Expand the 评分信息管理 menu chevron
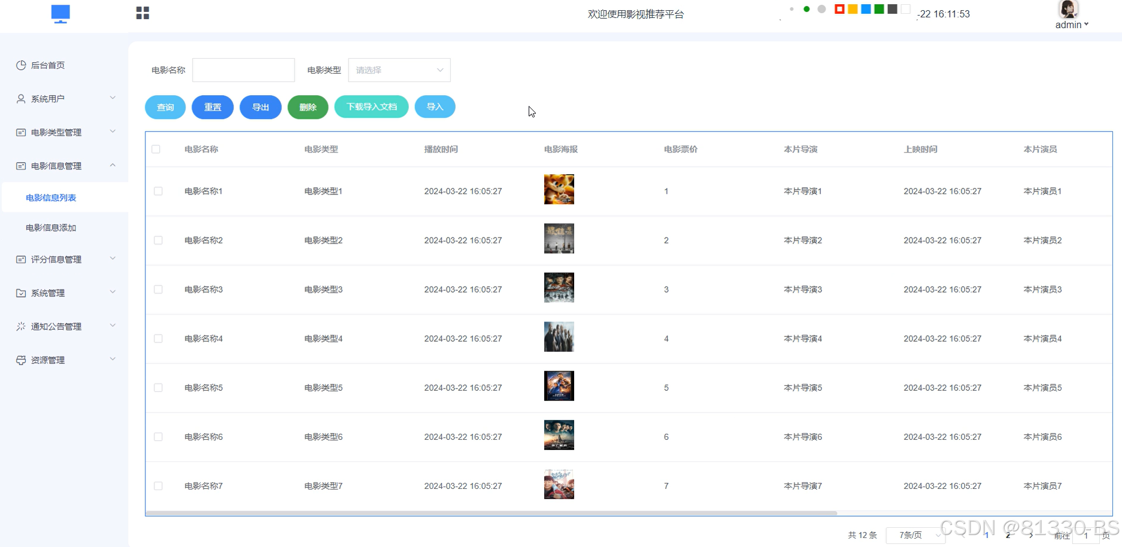The image size is (1122, 547). coord(113,259)
